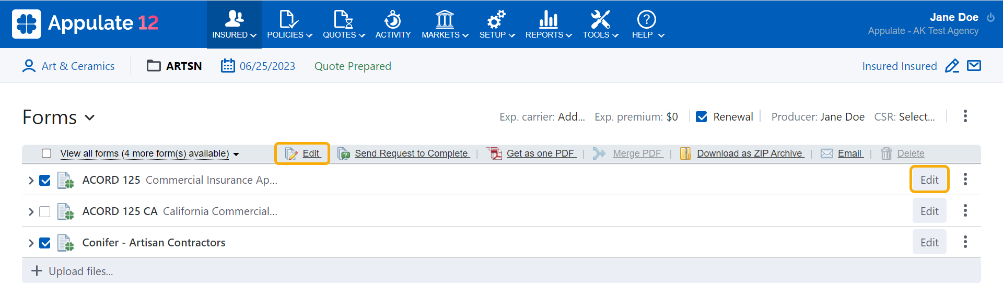Open the Markets menu

point(445,25)
